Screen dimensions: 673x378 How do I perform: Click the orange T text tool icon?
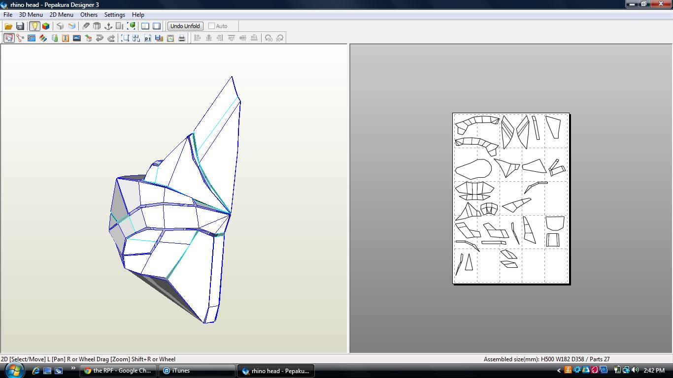65,38
